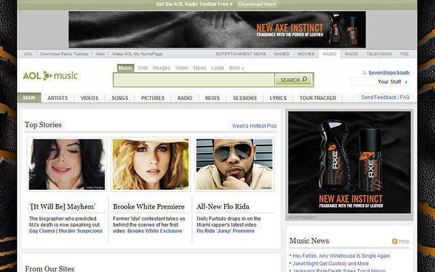
Task: Switch search to Local
Action: (x=217, y=68)
